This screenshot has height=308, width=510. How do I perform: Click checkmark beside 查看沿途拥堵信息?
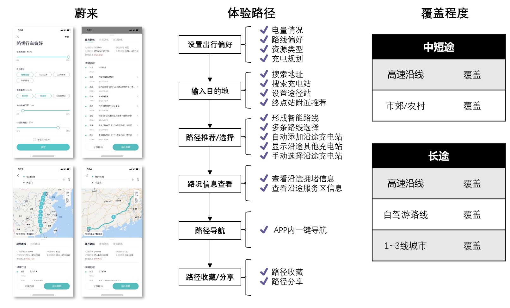click(264, 179)
